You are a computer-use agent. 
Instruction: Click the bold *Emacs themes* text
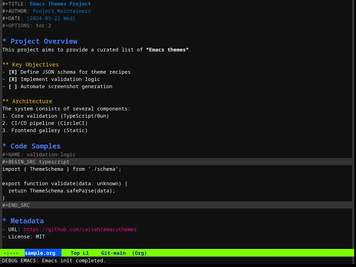tap(167, 50)
